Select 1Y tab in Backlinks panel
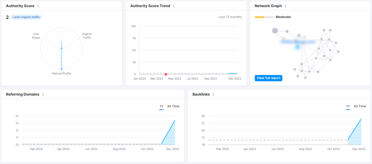372x164 pixels. click(348, 106)
